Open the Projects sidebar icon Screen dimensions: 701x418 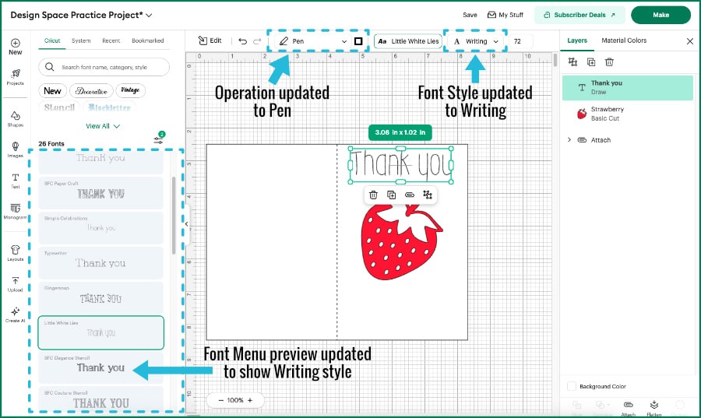click(16, 77)
